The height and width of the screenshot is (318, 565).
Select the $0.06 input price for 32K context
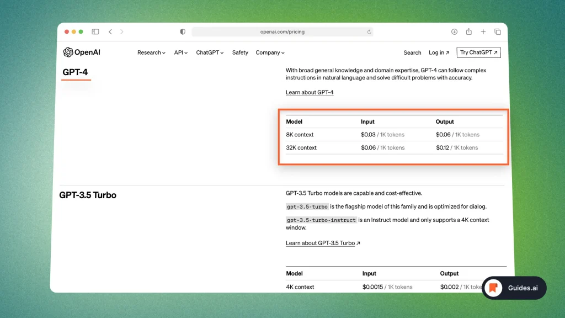368,147
